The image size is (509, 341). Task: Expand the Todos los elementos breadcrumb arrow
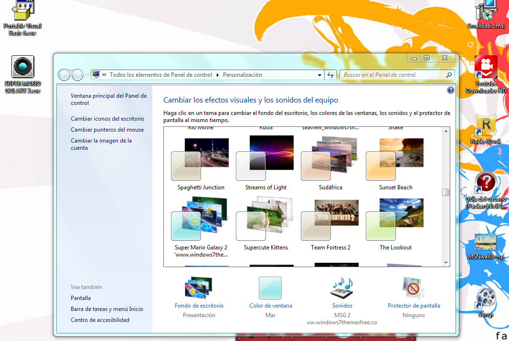pos(217,75)
